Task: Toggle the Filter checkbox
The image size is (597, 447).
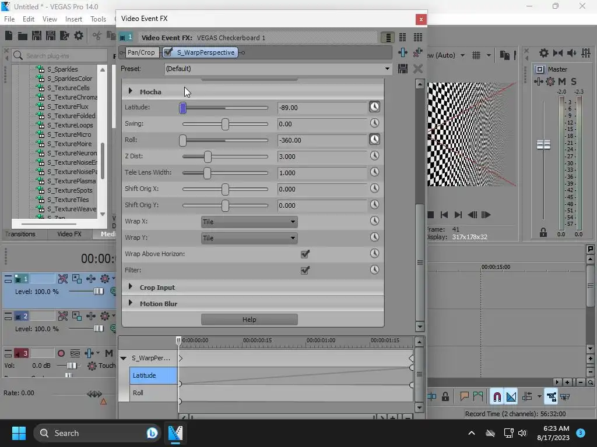Action: click(305, 270)
